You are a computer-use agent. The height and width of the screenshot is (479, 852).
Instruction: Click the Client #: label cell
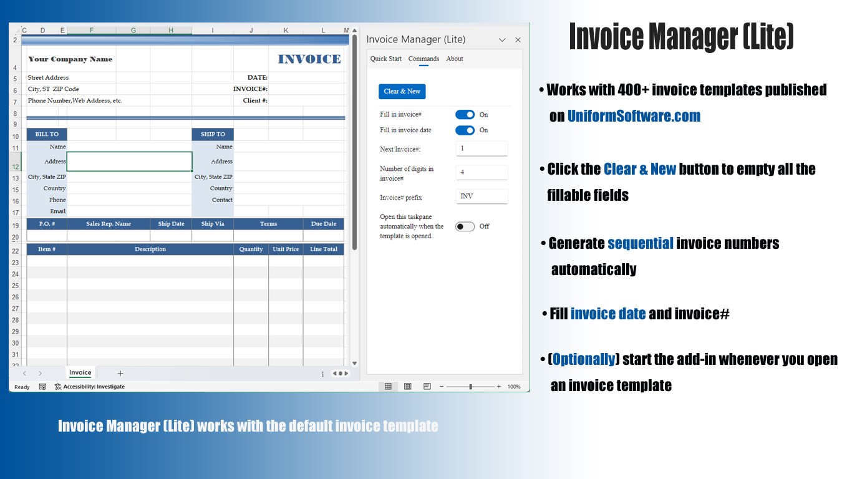point(255,100)
